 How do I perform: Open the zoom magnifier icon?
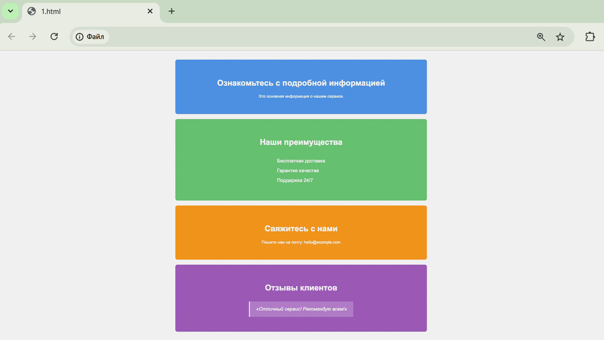pyautogui.click(x=541, y=37)
